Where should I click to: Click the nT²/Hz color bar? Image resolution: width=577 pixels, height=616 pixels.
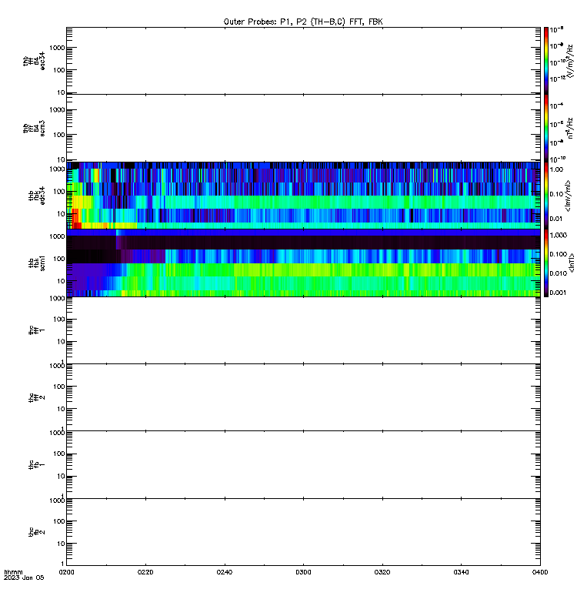click(x=546, y=128)
